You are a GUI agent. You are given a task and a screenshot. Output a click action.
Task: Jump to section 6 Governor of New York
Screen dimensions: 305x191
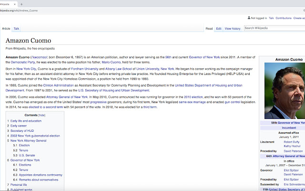coord(25,160)
